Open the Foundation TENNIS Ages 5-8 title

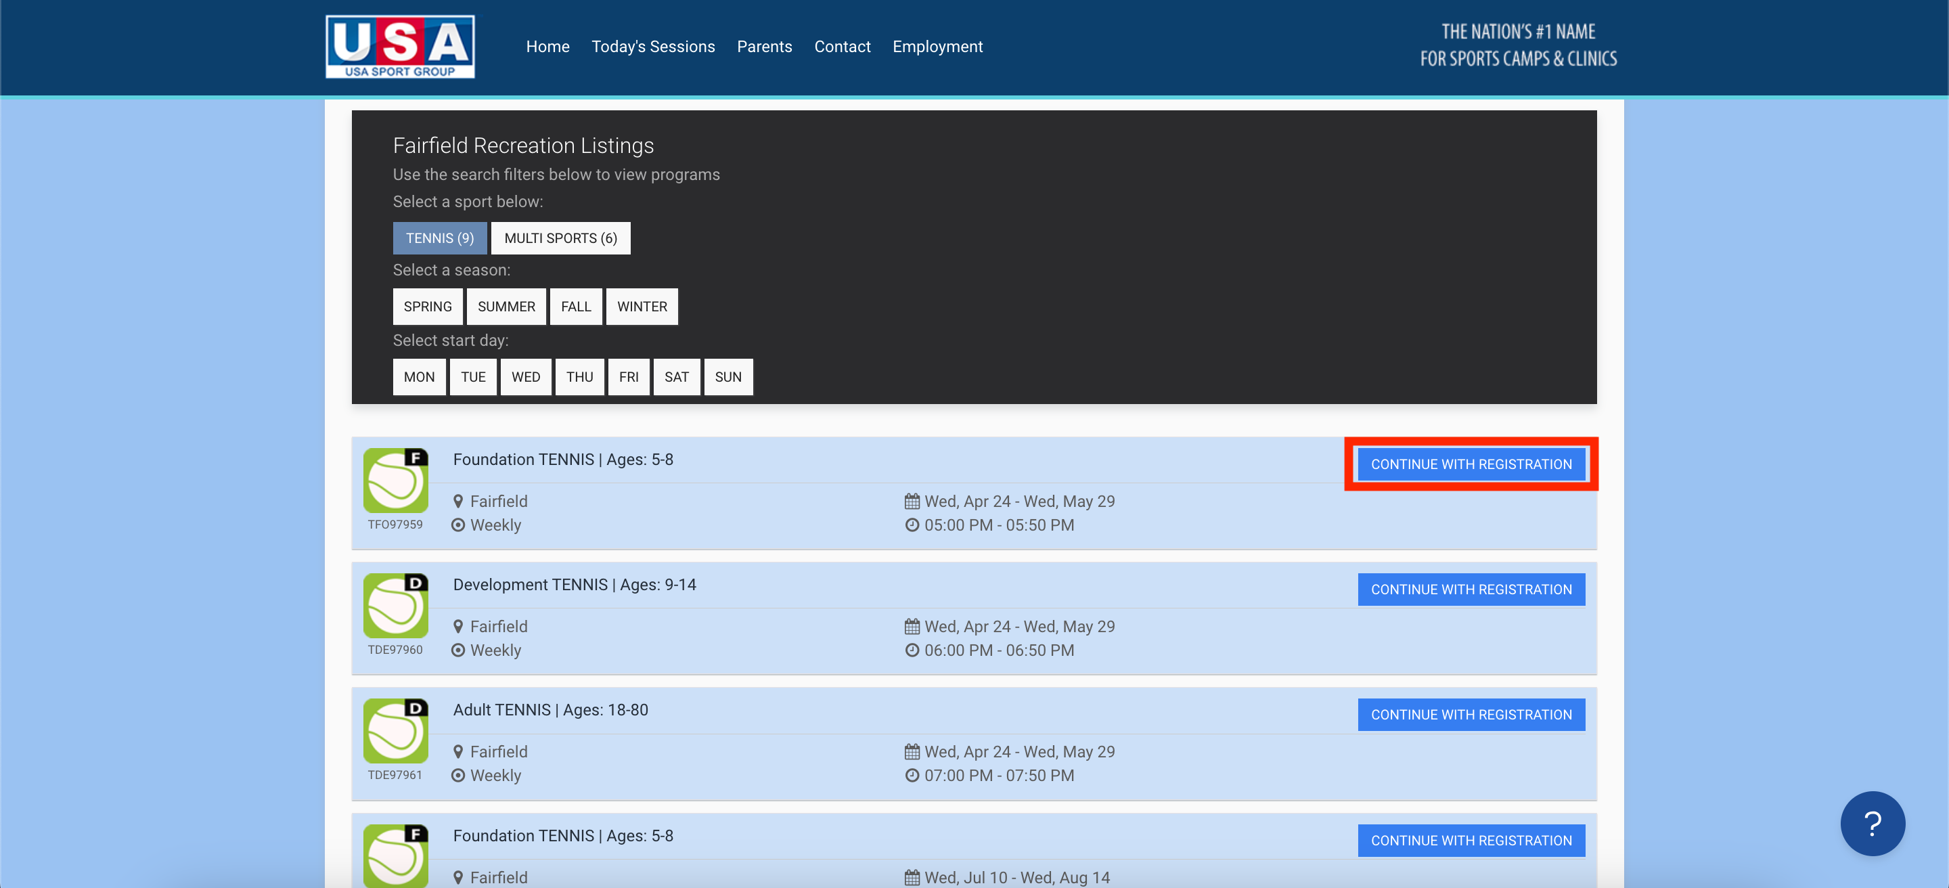(562, 460)
